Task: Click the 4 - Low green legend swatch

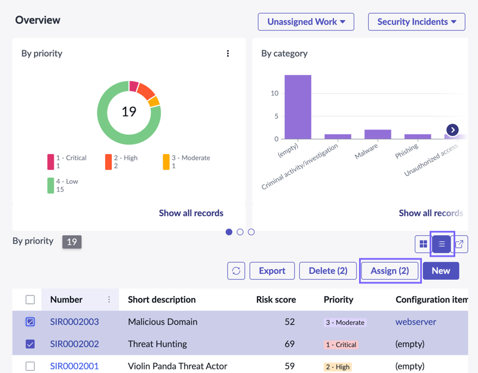Action: (x=51, y=186)
